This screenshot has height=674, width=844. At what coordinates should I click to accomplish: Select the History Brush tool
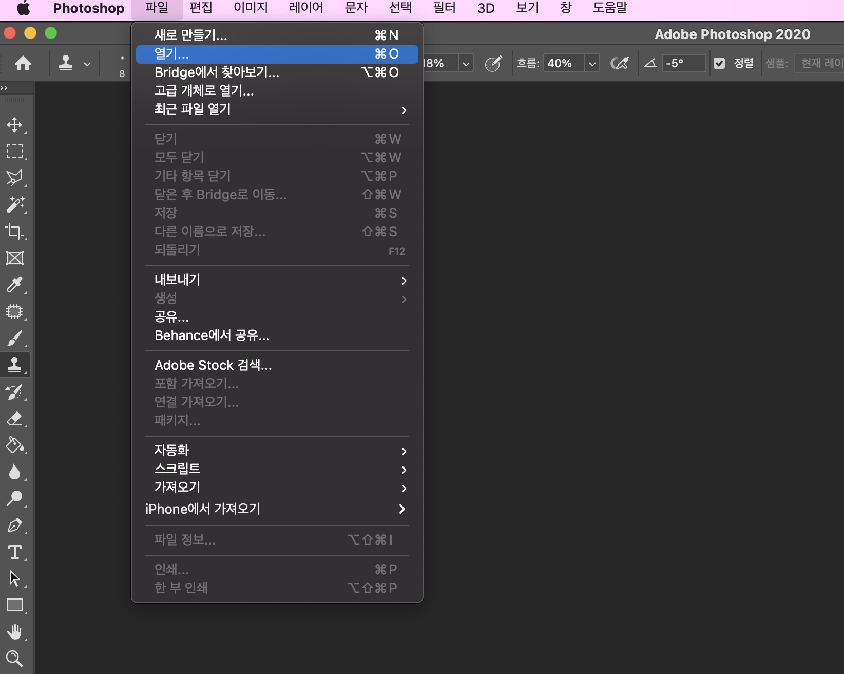pos(14,392)
